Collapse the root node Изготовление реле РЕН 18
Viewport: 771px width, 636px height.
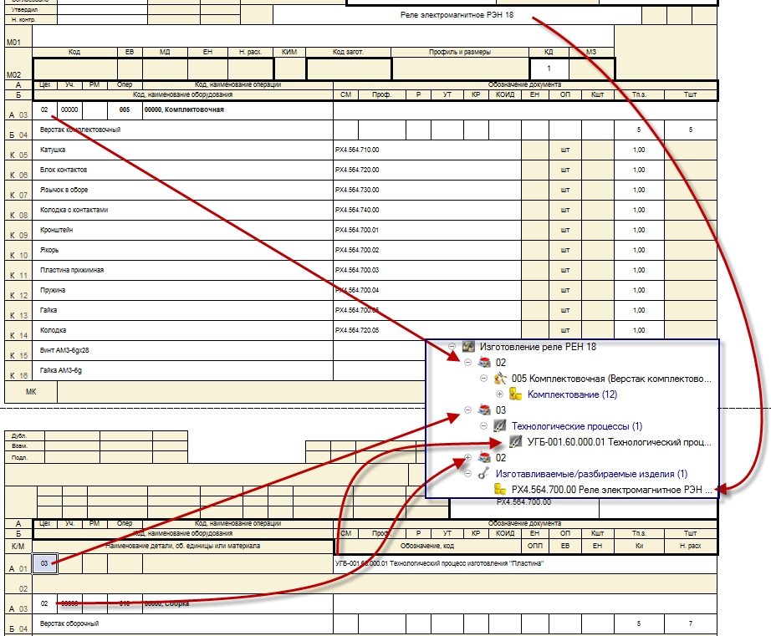pos(452,346)
